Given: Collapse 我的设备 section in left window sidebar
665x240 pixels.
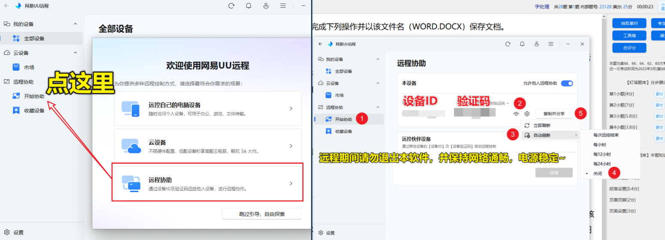Looking at the screenshot, I should pyautogui.click(x=76, y=24).
